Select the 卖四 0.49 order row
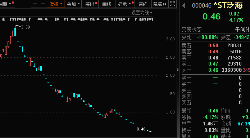The width and height of the screenshot is (250, 138). click(215, 52)
